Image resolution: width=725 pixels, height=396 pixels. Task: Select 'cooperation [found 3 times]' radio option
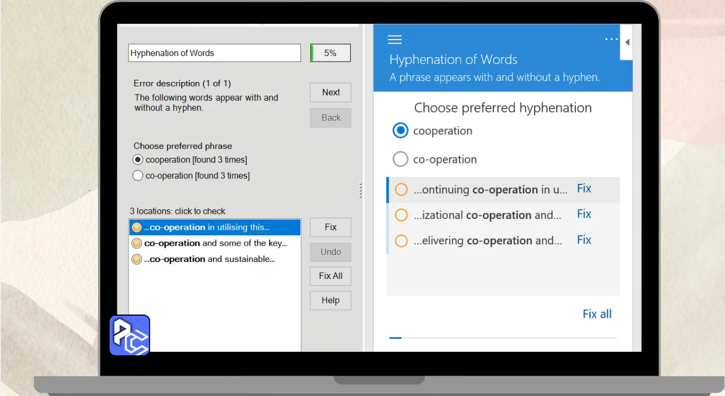point(138,160)
